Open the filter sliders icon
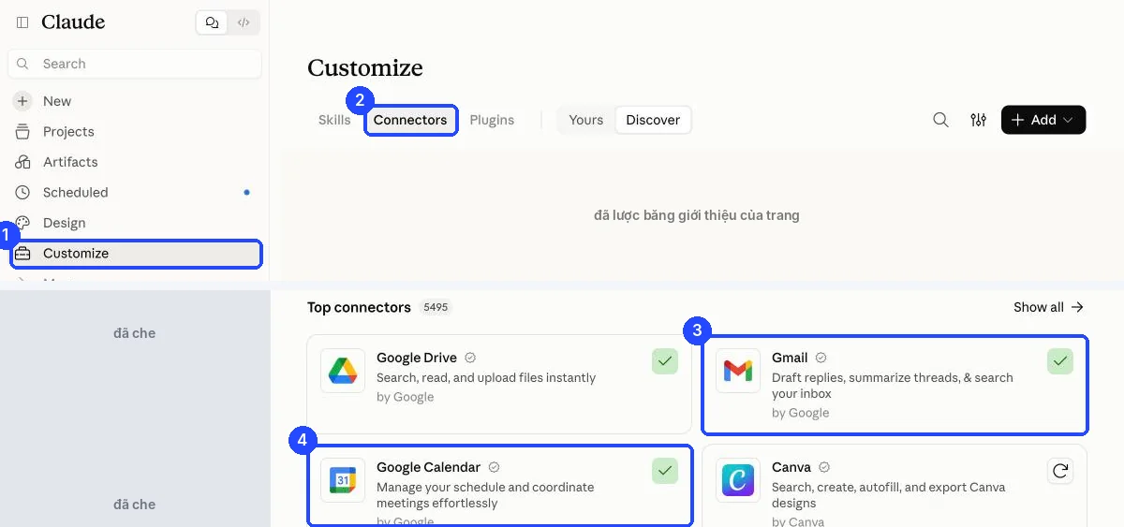The image size is (1124, 527). [979, 120]
